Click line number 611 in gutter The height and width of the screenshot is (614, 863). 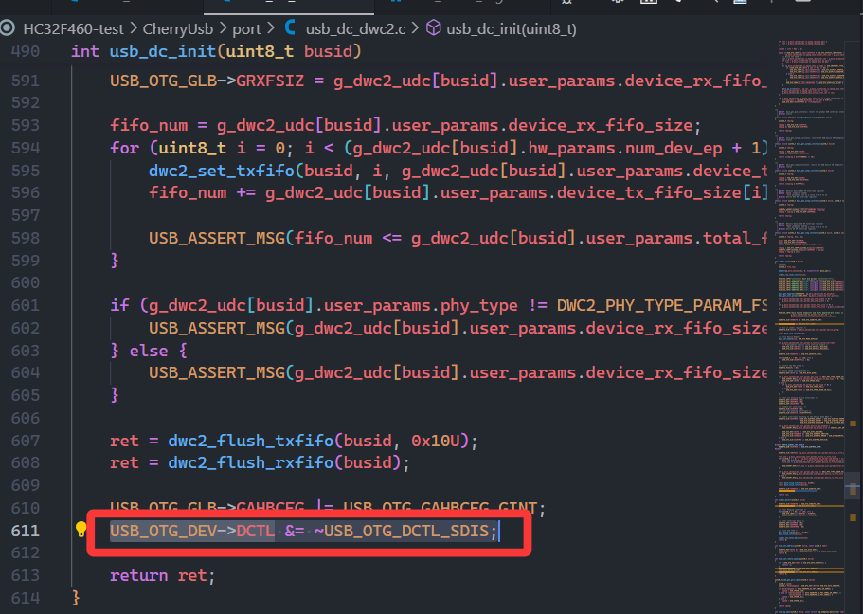[26, 531]
